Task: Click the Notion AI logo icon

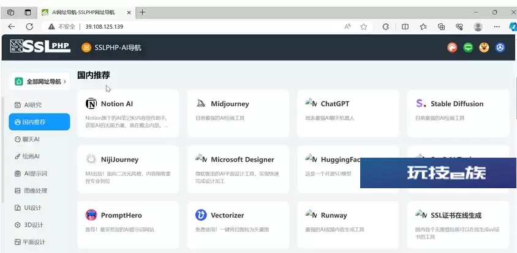Action: pos(91,104)
